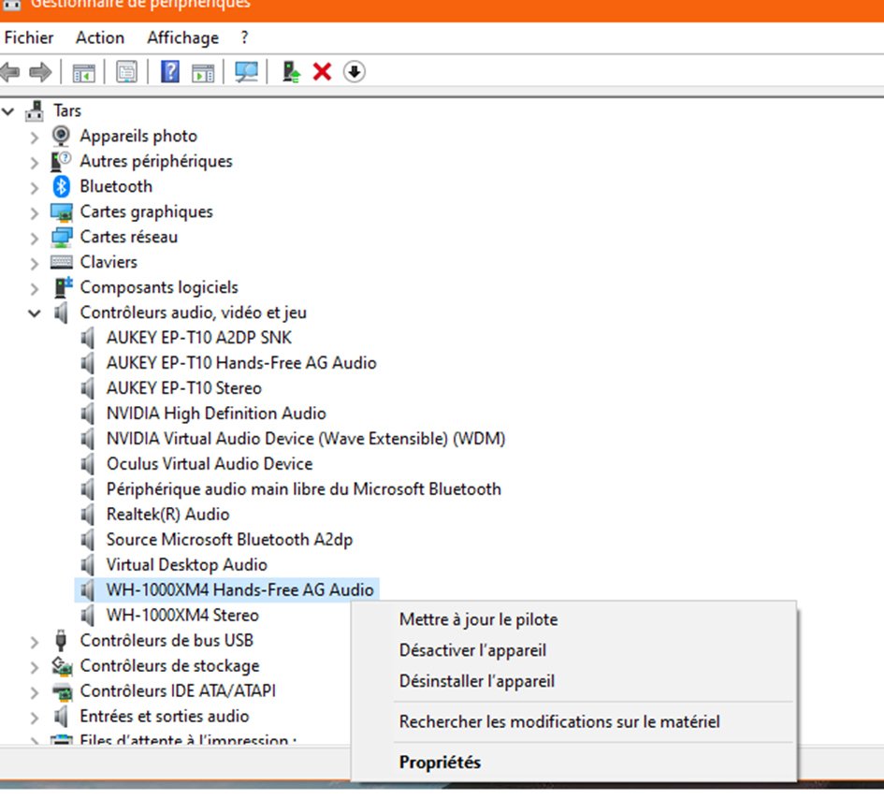Choose Désactiver l'appareil
The image size is (884, 799).
coord(472,650)
